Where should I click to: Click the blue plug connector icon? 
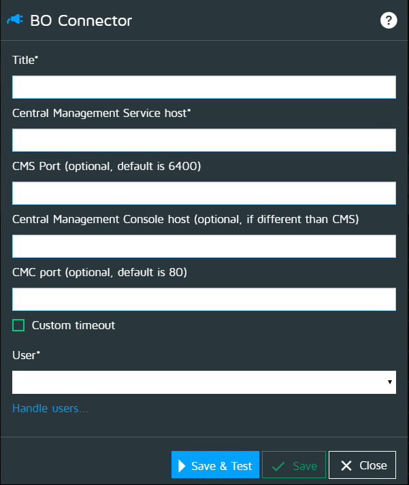[x=15, y=20]
